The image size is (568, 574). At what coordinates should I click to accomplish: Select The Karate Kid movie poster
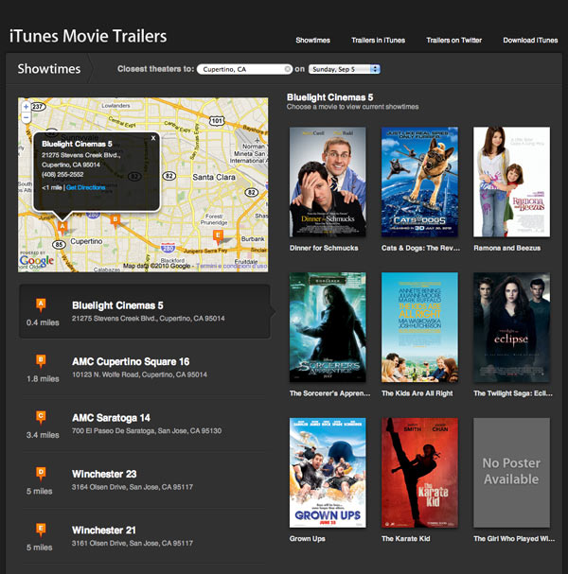pyautogui.click(x=419, y=472)
